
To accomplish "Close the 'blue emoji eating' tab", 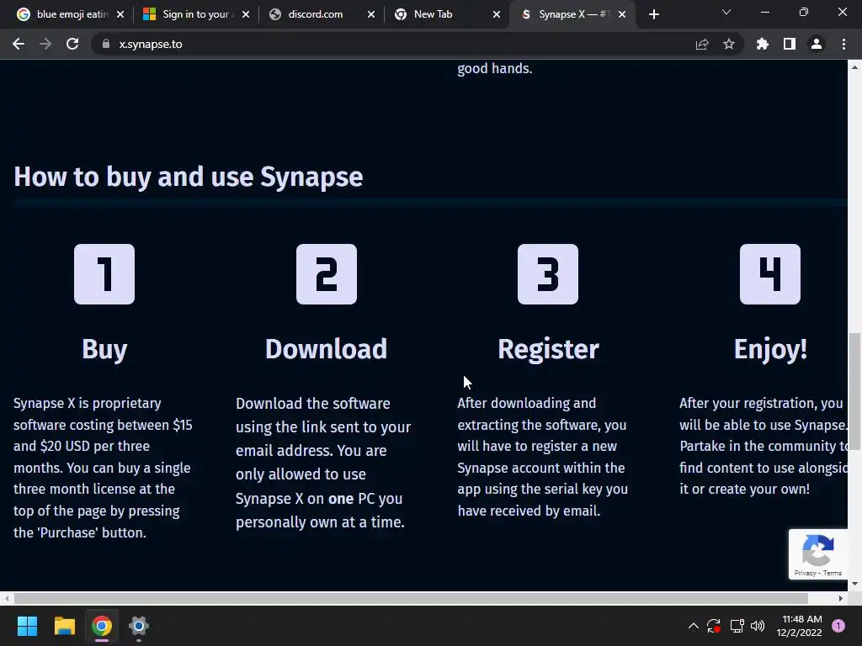I will coord(120,14).
